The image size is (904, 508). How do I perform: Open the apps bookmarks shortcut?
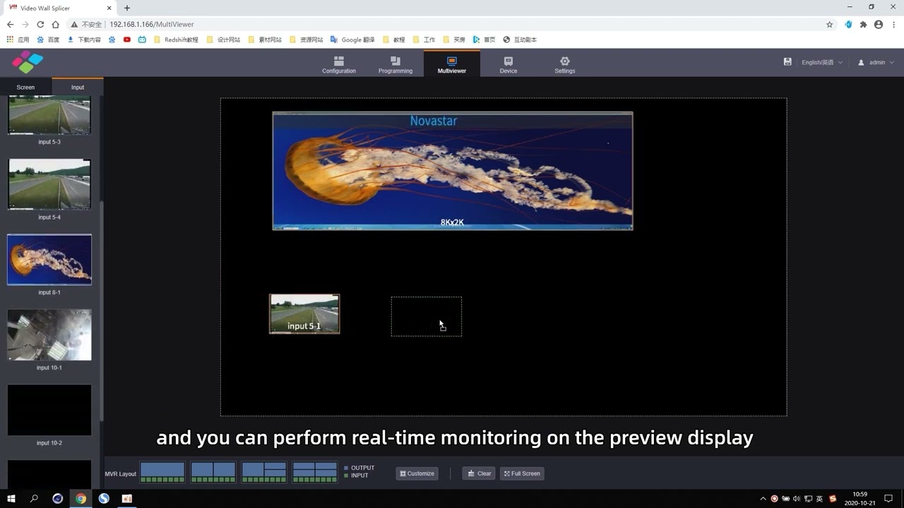(x=18, y=40)
